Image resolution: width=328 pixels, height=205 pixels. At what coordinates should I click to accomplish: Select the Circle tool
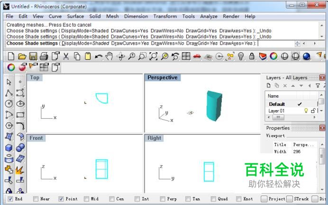[x=9, y=103]
